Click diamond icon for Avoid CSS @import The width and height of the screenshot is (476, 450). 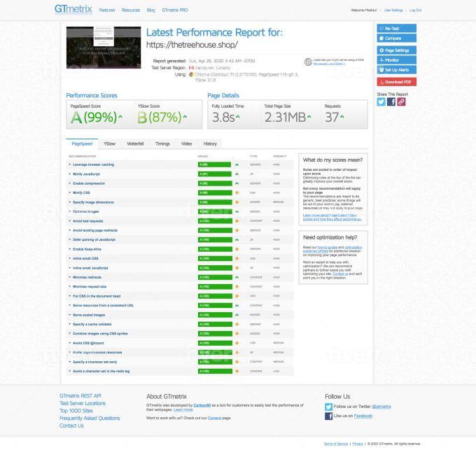(x=237, y=343)
